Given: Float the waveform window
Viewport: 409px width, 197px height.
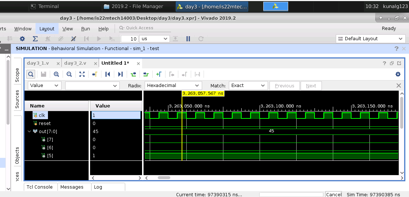Looking at the screenshot, I should [392, 63].
